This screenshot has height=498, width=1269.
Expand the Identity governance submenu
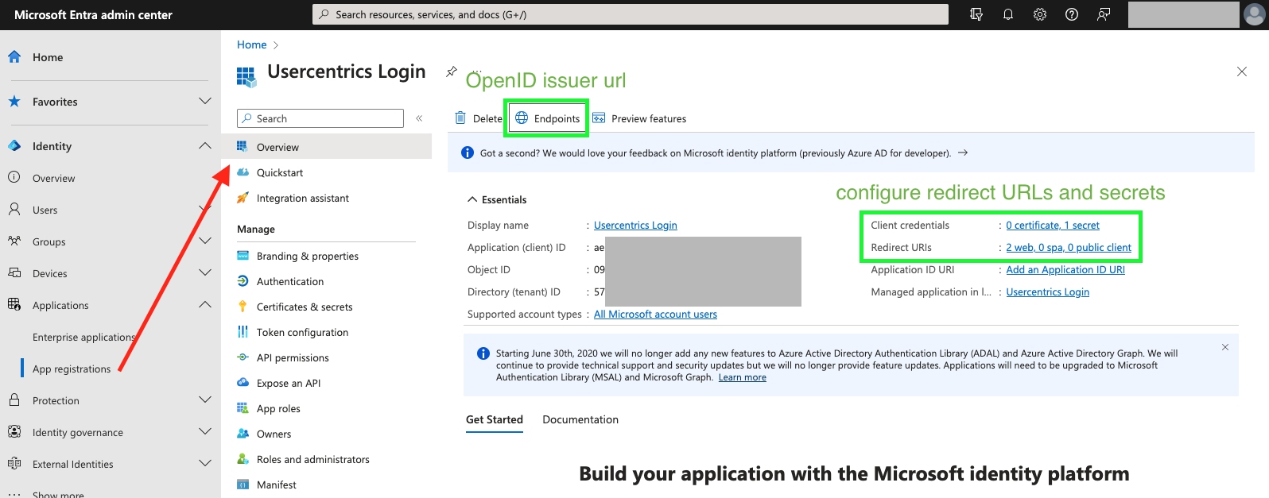coord(205,432)
